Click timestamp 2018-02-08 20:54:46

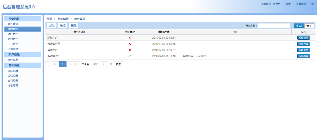164,44
